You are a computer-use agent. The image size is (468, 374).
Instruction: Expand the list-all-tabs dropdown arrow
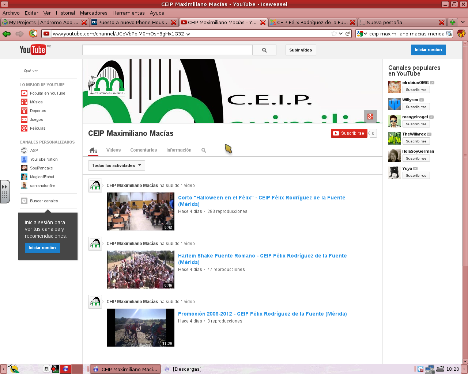coord(463,22)
